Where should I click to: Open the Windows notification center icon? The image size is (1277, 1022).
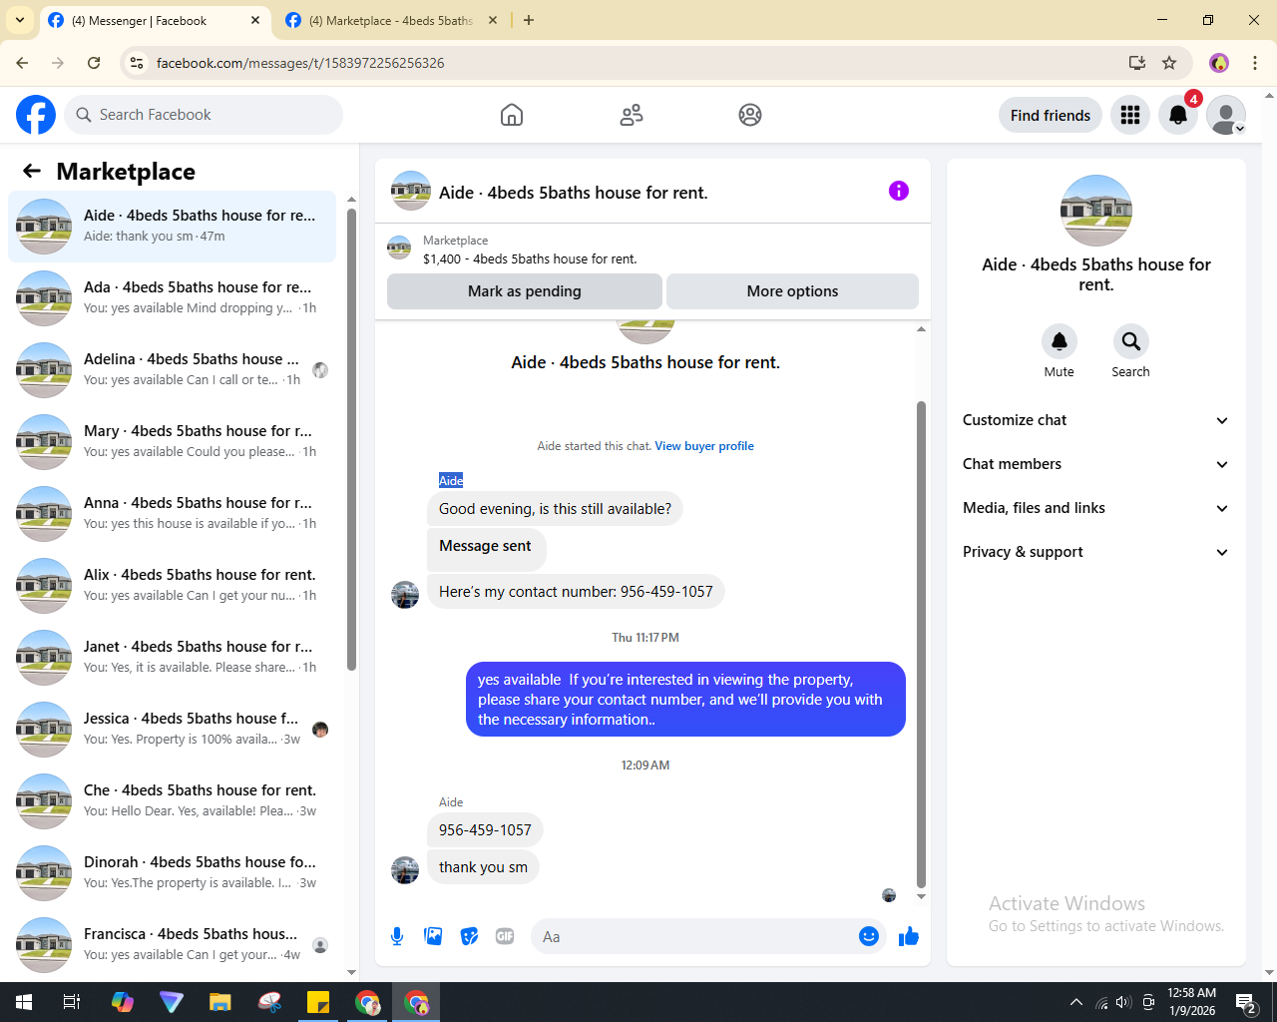[x=1246, y=1002]
